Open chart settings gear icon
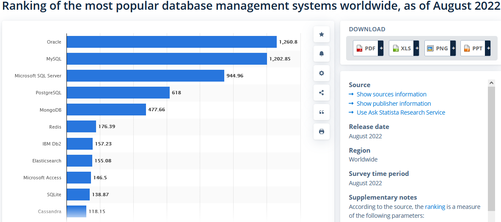 [x=321, y=73]
